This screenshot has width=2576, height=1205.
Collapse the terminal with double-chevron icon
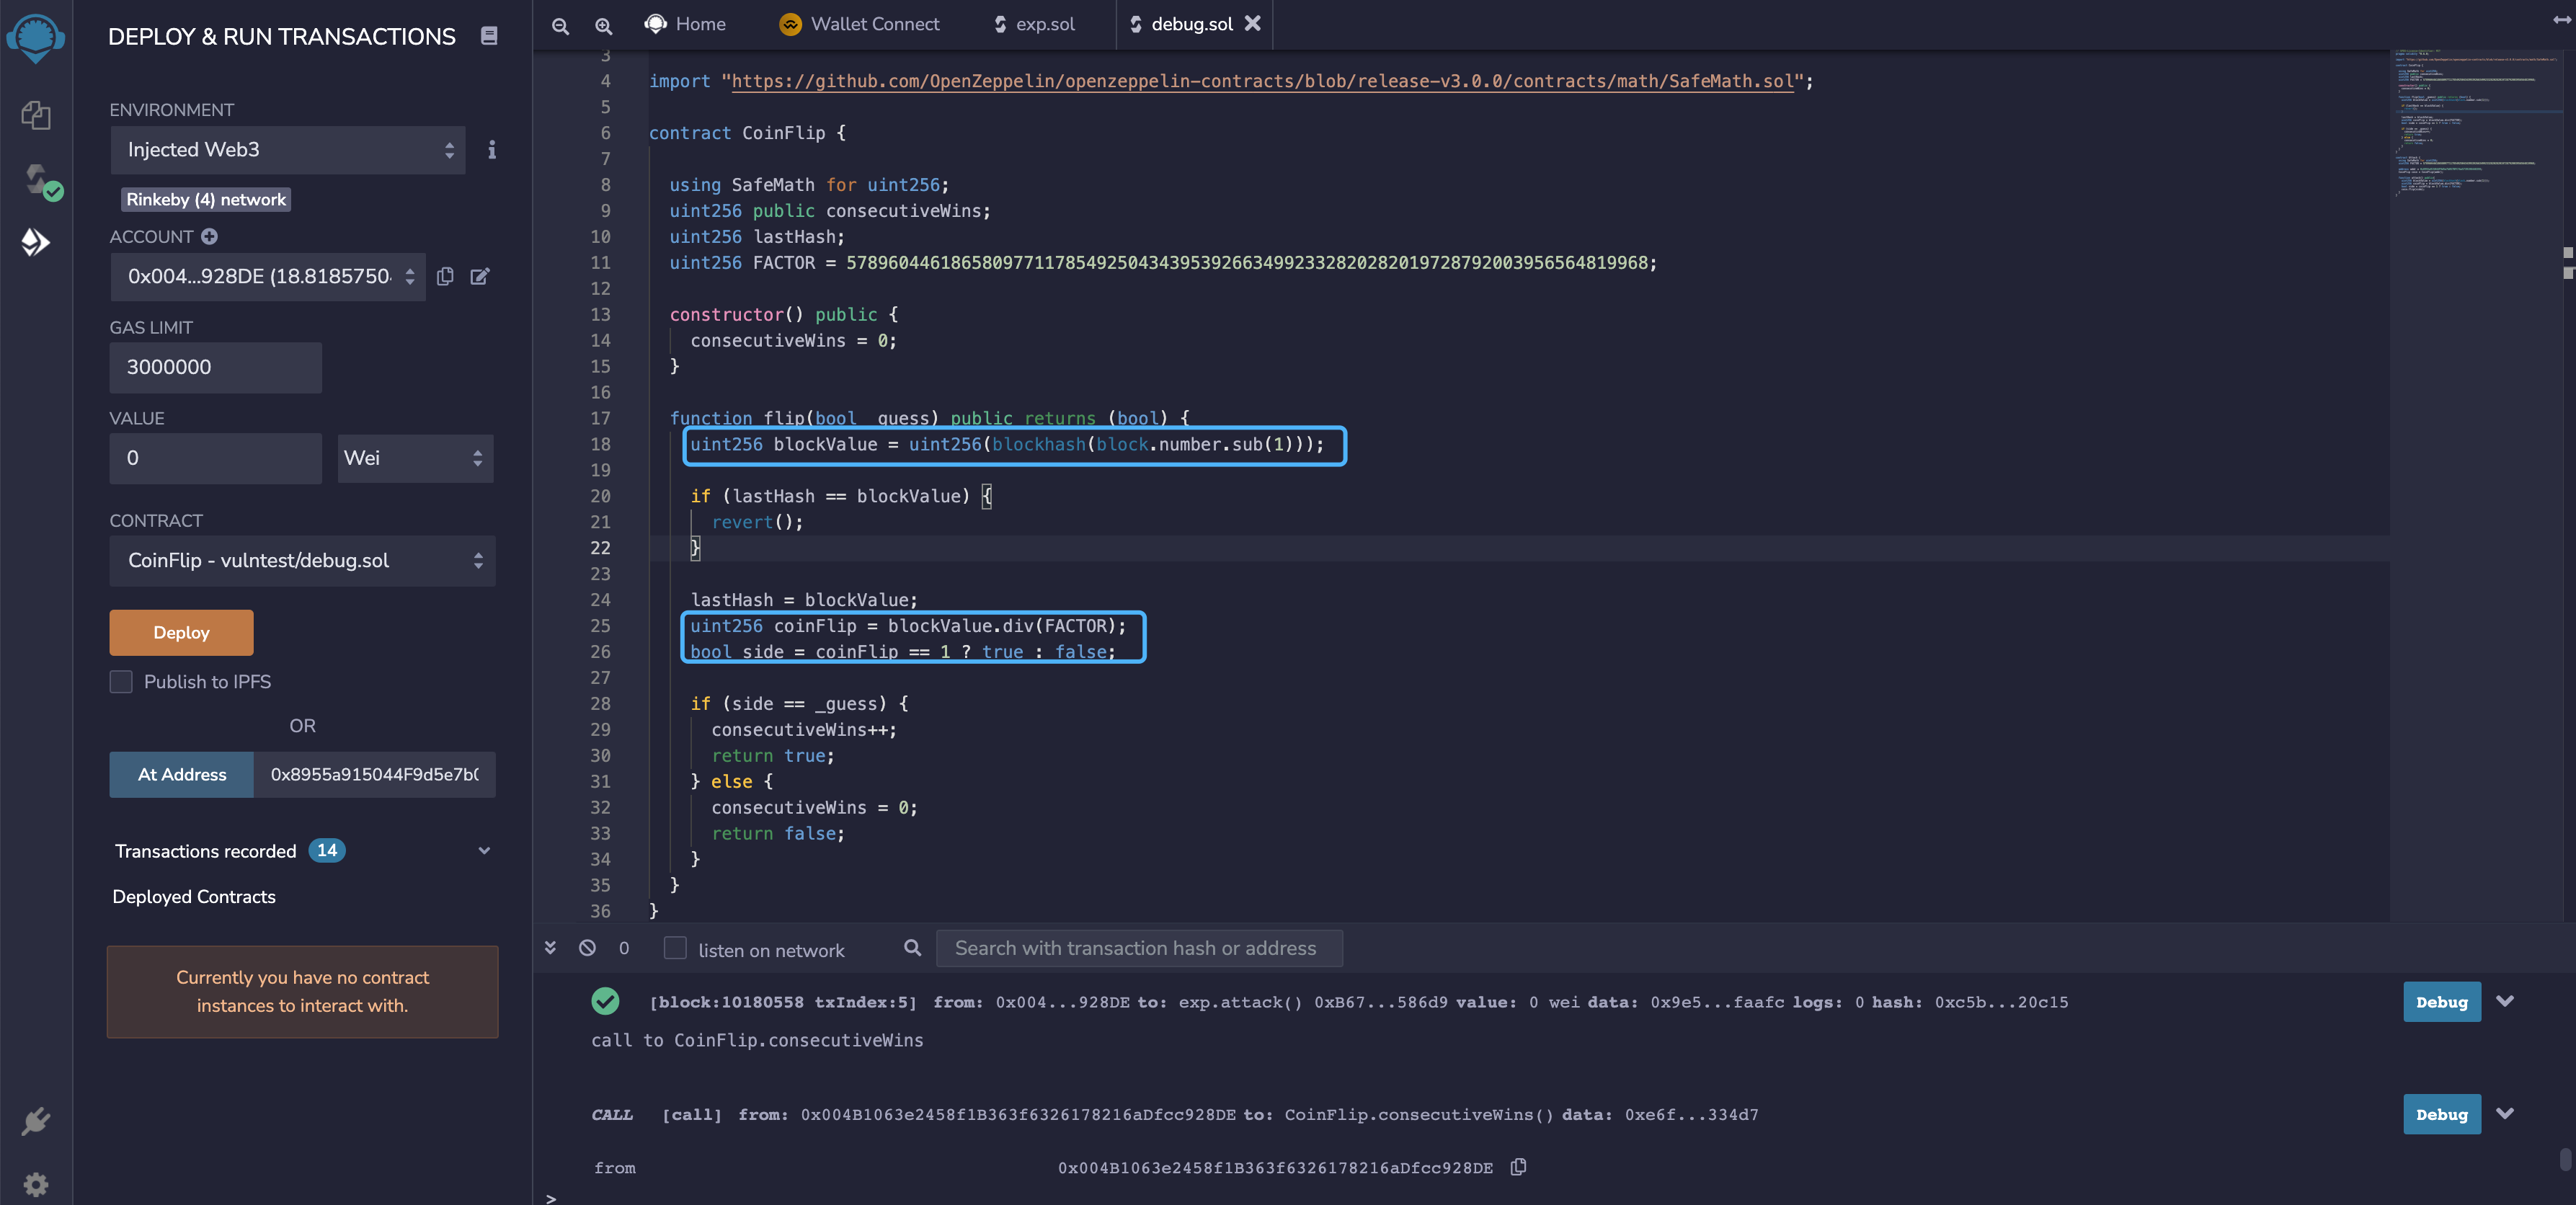click(x=550, y=947)
